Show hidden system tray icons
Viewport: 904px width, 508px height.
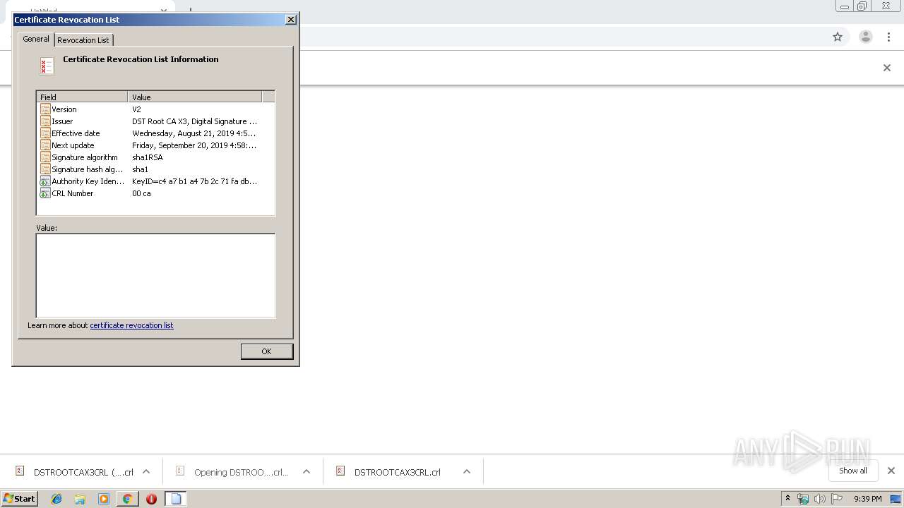[787, 499]
